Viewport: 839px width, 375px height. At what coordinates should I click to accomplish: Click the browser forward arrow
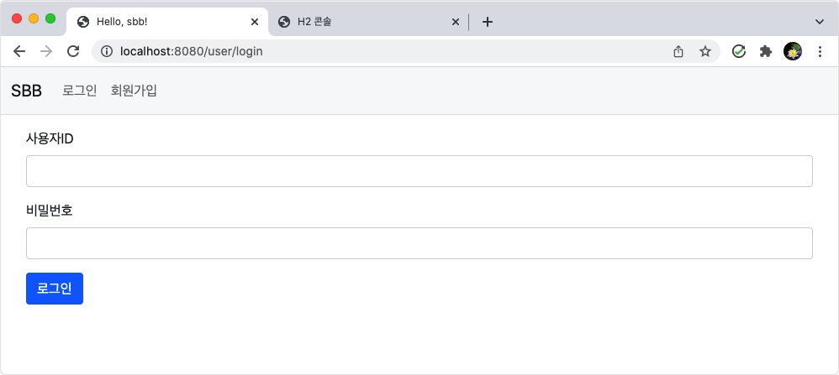tap(46, 51)
